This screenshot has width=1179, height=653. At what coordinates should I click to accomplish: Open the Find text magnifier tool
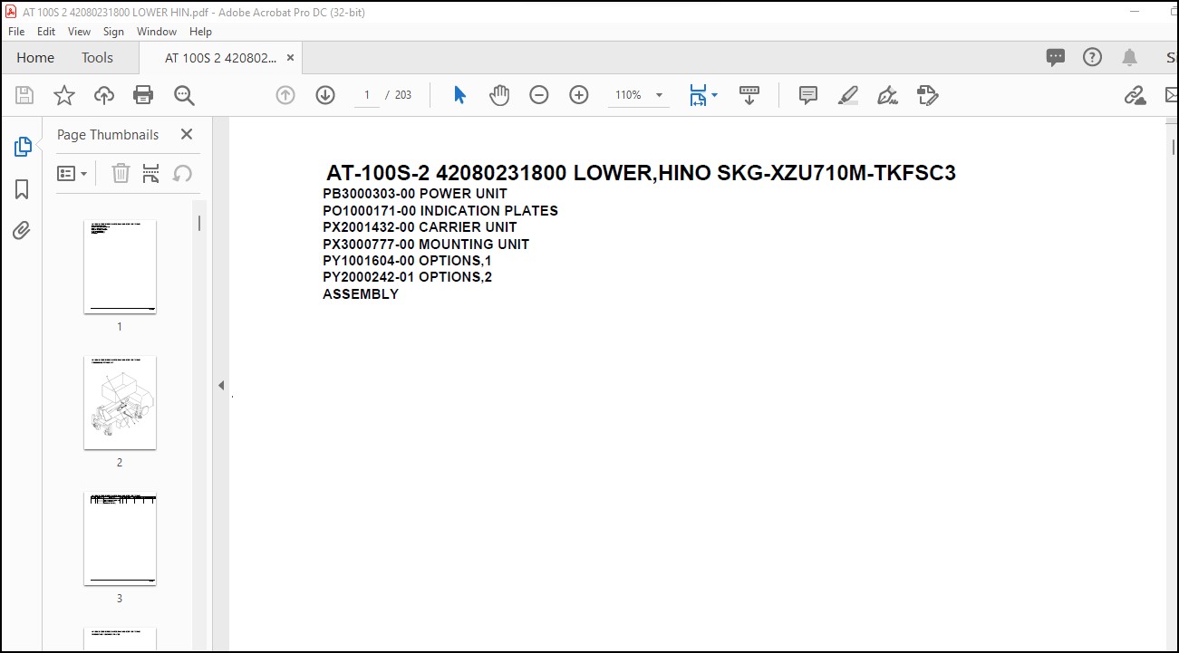point(184,95)
